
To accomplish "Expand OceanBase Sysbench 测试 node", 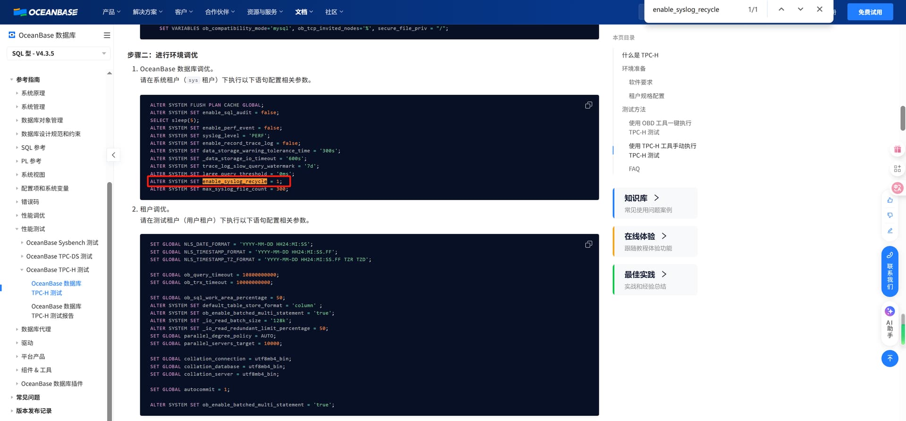I will click(x=22, y=243).
